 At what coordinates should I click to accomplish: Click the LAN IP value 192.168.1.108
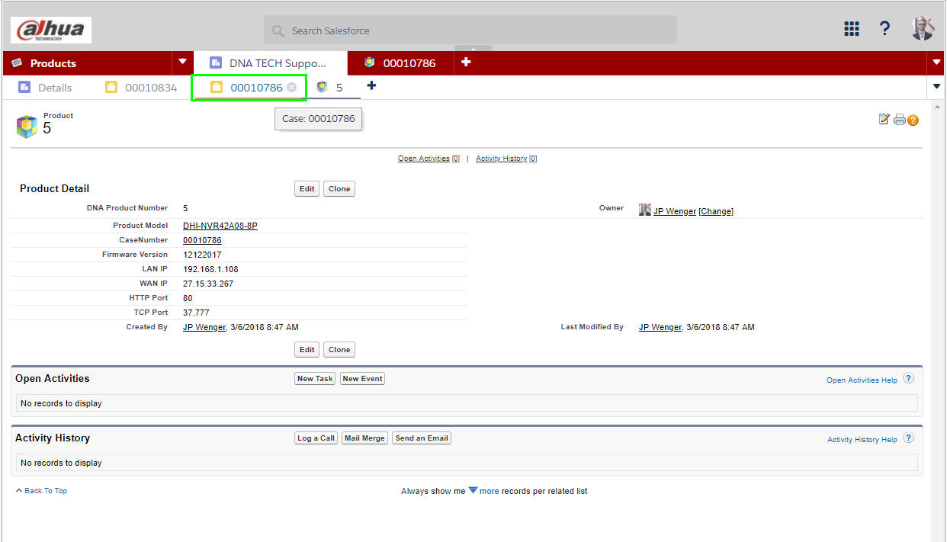point(210,269)
